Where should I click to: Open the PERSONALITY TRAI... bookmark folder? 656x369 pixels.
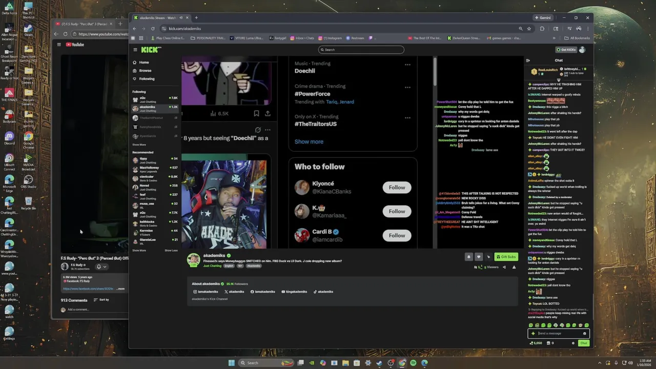pos(208,38)
